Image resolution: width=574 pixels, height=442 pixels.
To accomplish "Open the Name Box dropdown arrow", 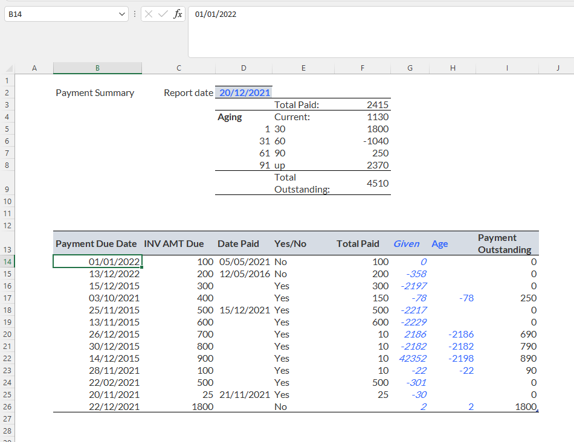I will 123,14.
